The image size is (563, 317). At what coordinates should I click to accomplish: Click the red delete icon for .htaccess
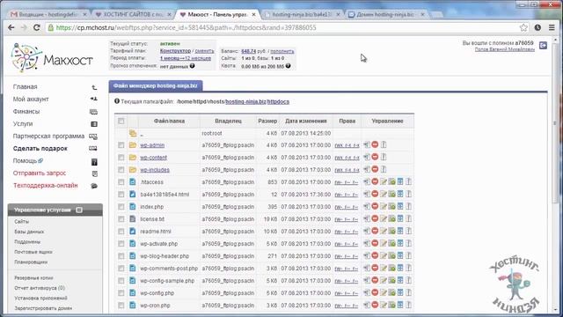(x=375, y=182)
